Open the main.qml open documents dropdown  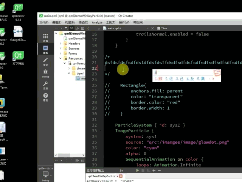click(x=148, y=28)
